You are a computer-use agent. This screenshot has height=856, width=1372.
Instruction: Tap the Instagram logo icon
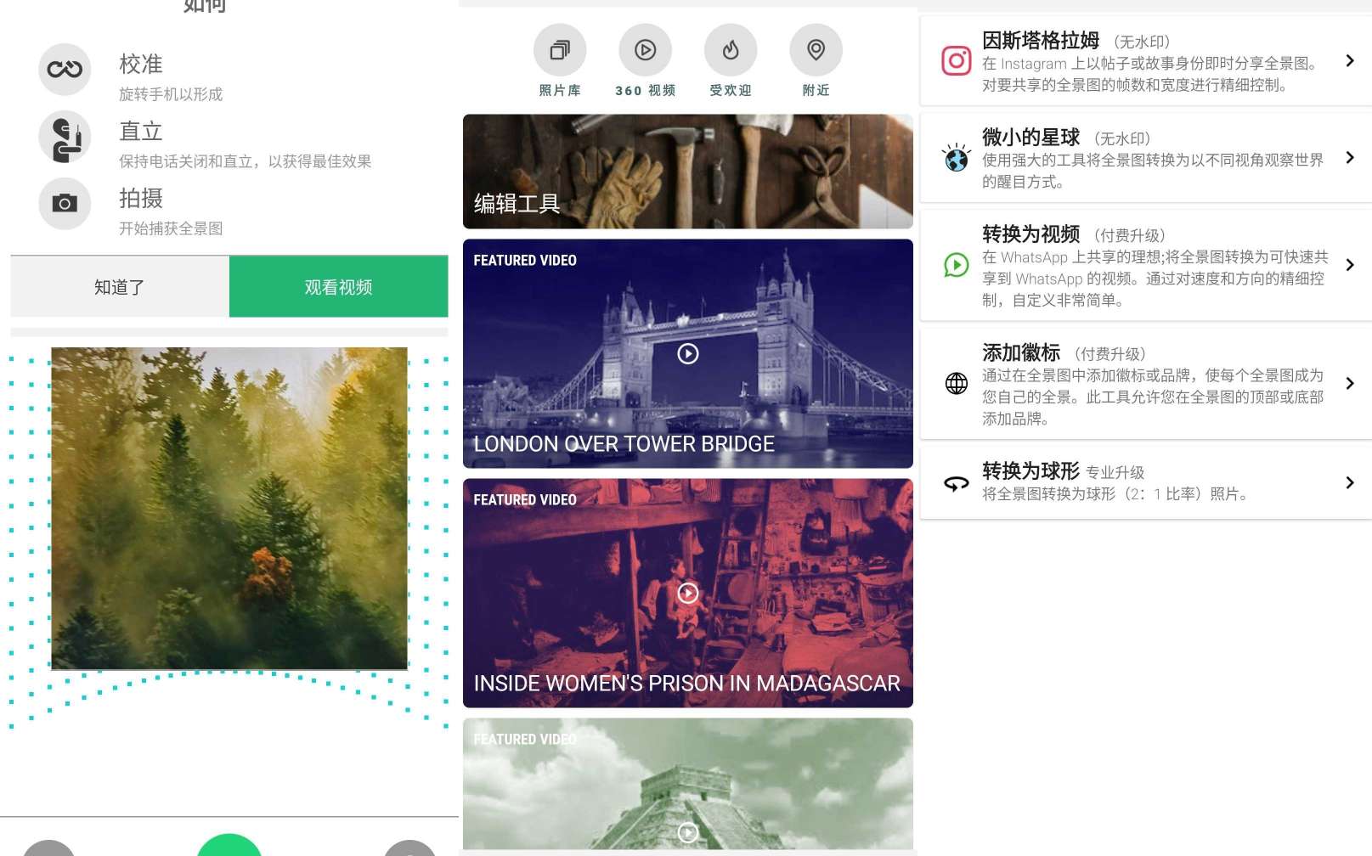click(957, 61)
